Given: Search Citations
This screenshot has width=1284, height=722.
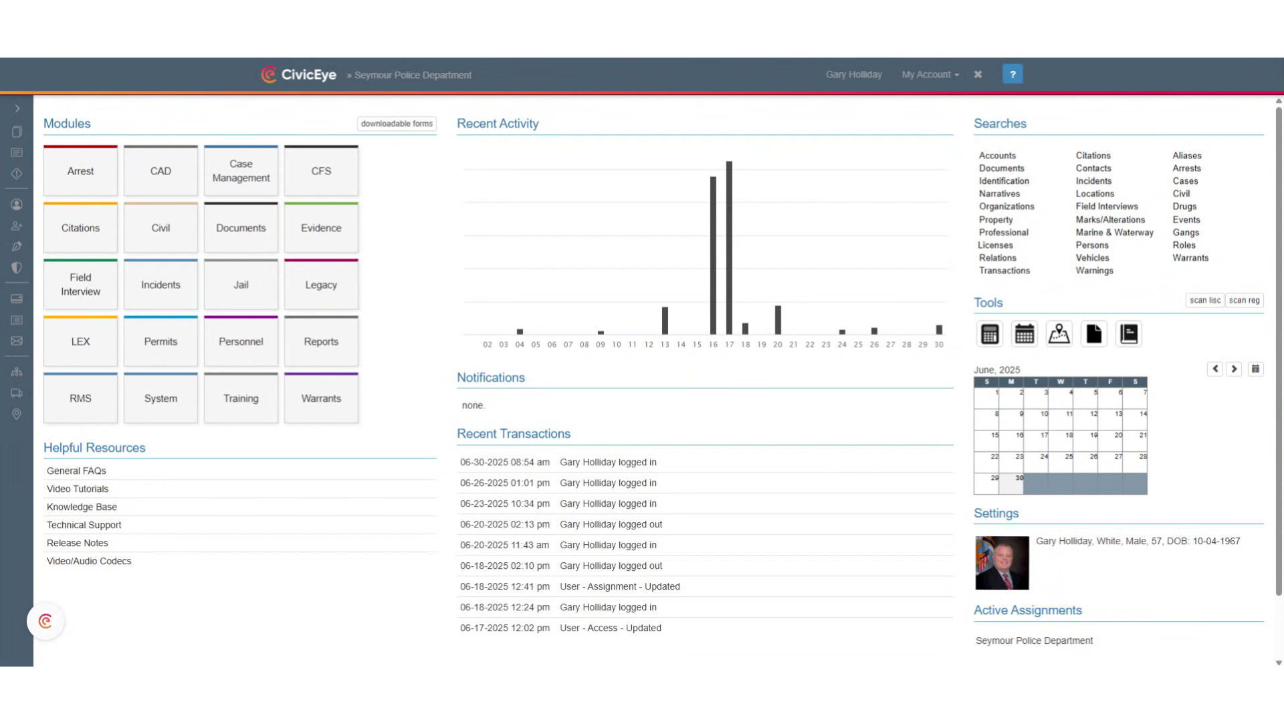Looking at the screenshot, I should (1093, 156).
